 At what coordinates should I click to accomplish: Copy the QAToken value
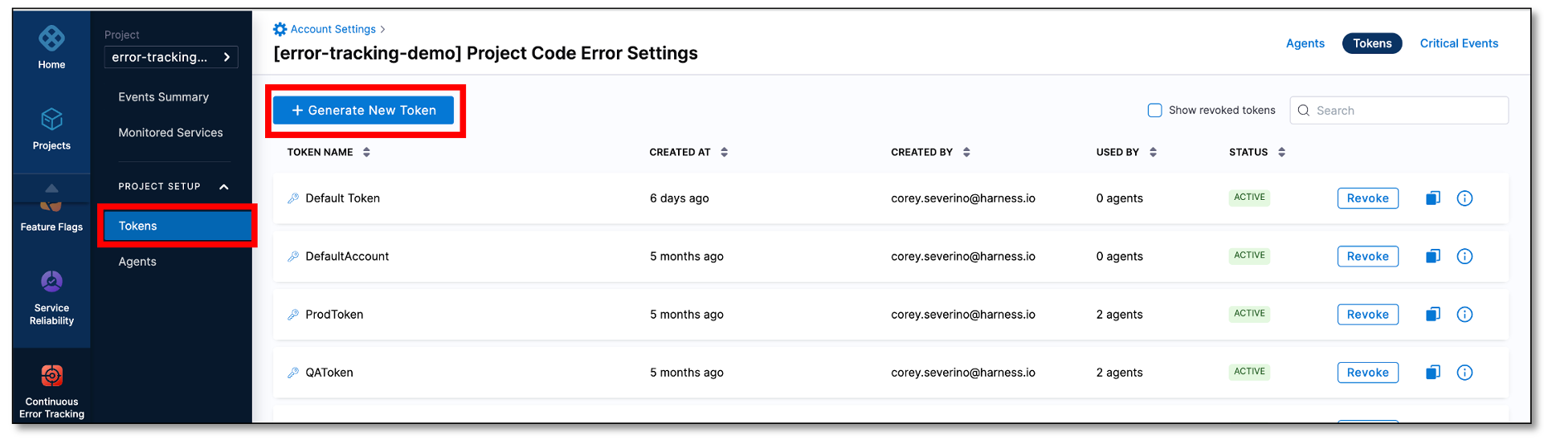[x=1432, y=373]
